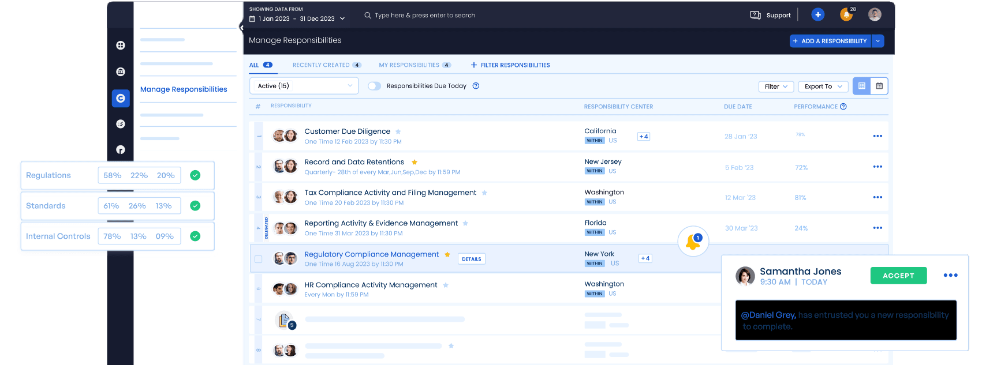The width and height of the screenshot is (997, 365).
Task: Click the blue plus quick-add icon
Action: [x=817, y=15]
